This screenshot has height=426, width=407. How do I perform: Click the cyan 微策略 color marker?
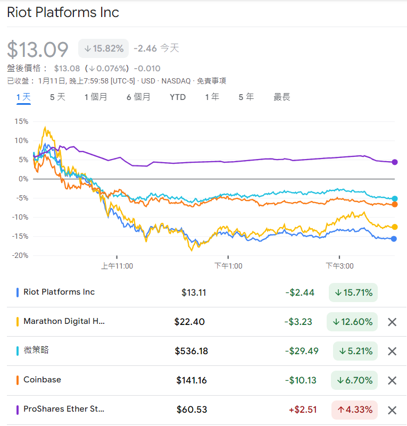pyautogui.click(x=18, y=351)
